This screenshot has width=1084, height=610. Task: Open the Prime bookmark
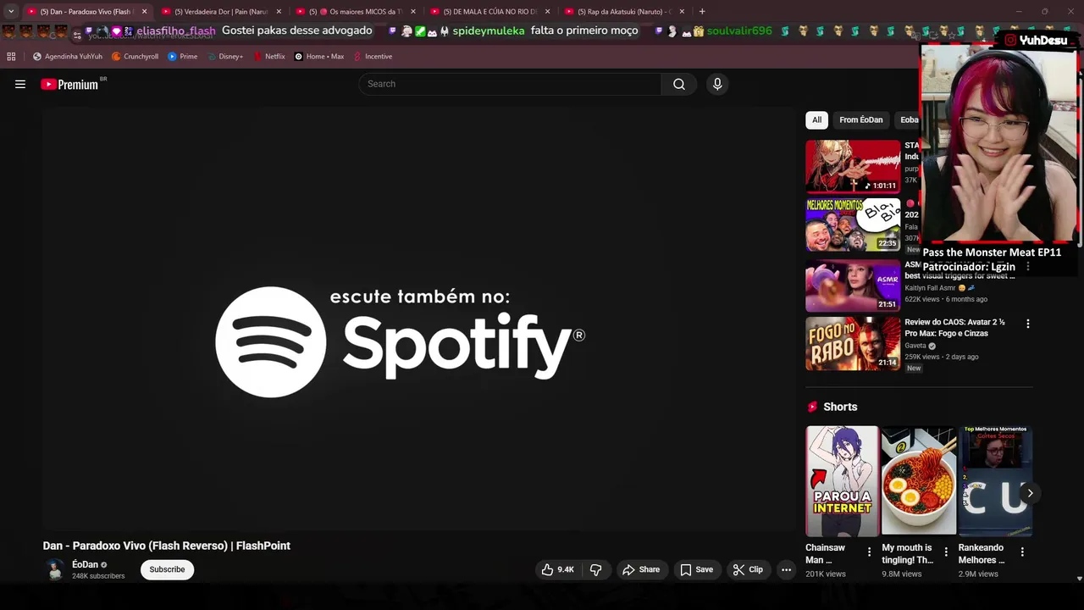click(183, 57)
